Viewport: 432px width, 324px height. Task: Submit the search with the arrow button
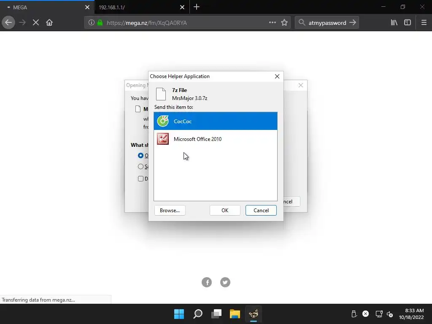click(x=353, y=23)
